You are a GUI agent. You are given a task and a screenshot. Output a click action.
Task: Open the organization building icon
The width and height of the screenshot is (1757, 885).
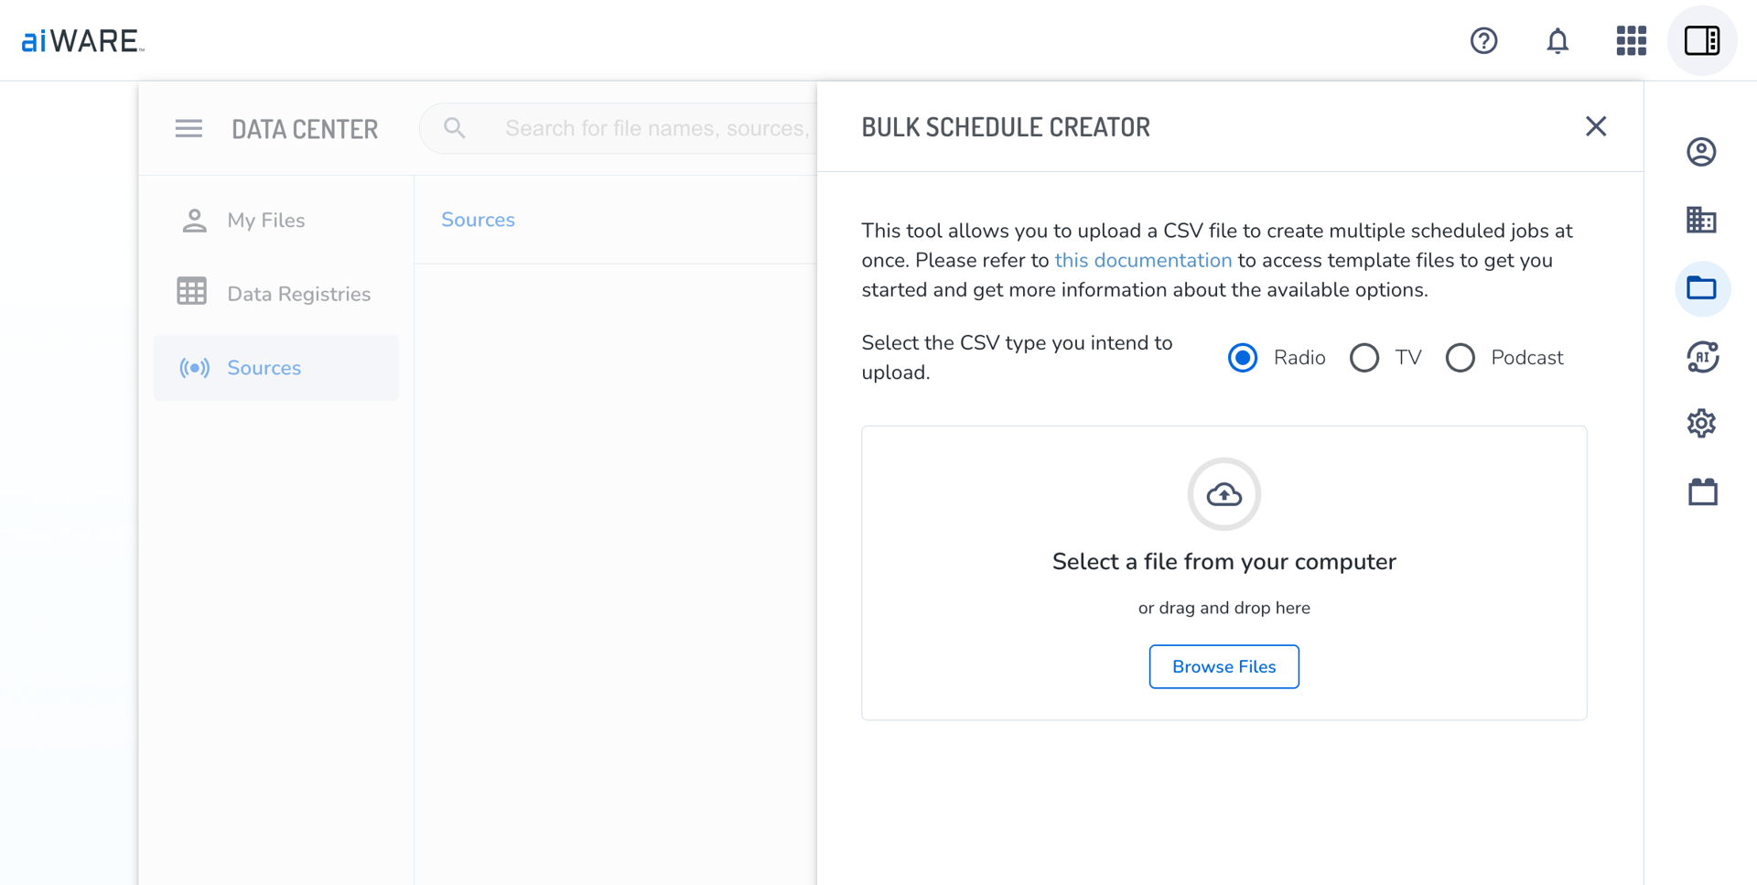(x=1701, y=220)
